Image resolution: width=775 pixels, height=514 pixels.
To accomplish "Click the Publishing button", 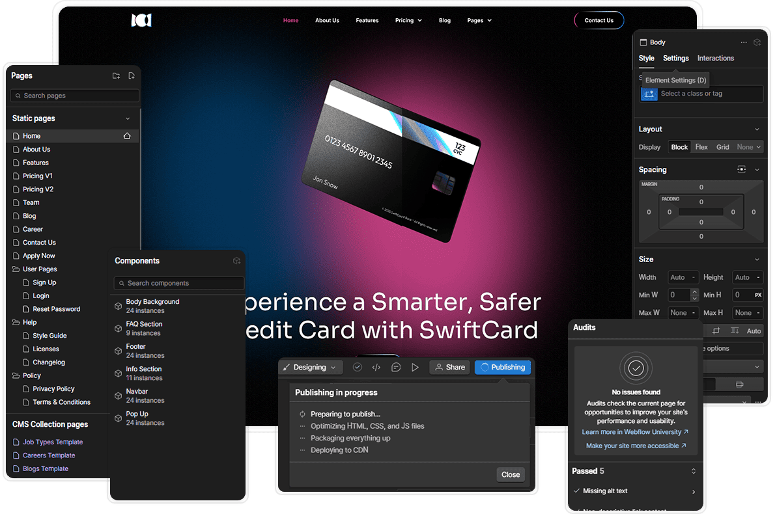I will click(x=503, y=368).
